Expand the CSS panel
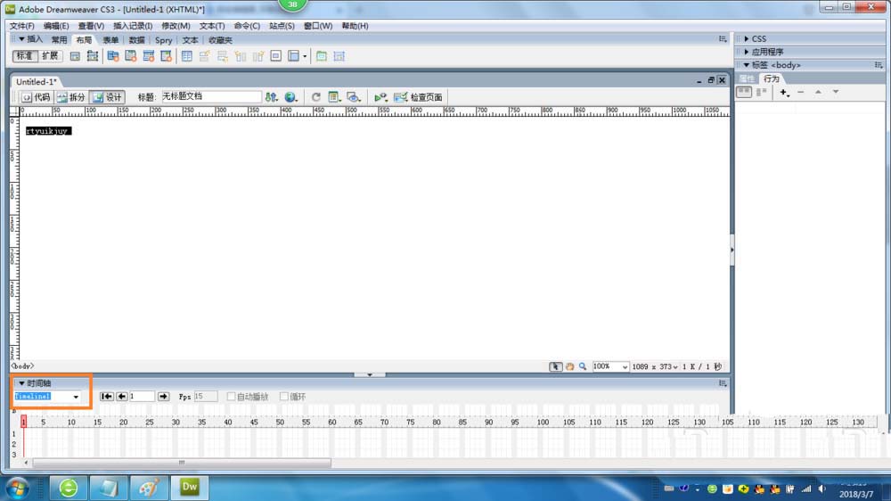This screenshot has height=501, width=891. [747, 38]
